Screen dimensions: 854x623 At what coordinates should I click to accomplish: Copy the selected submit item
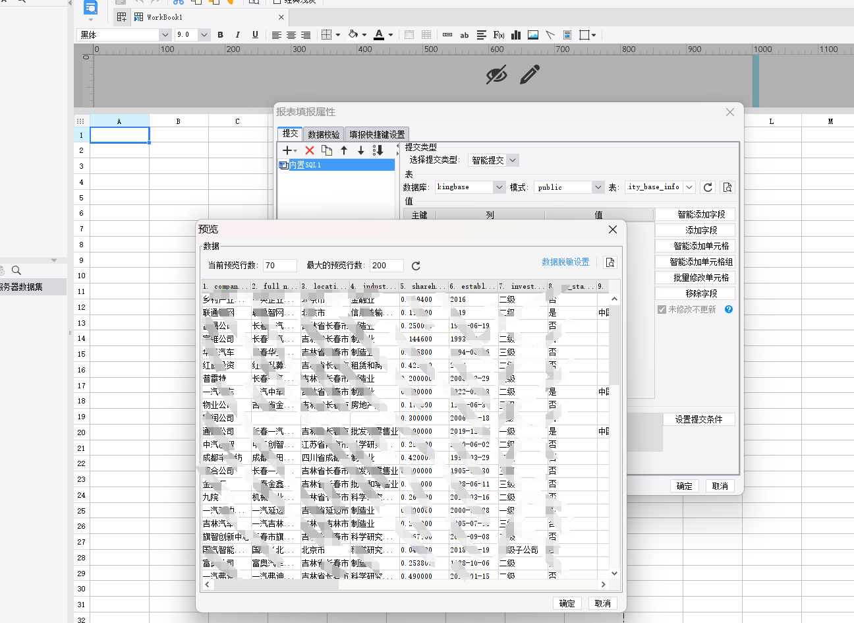pos(327,150)
